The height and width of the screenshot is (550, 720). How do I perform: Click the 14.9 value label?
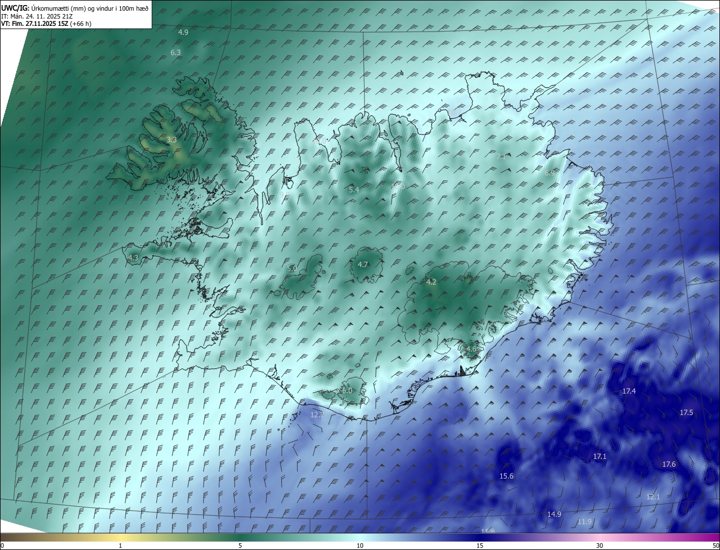pyautogui.click(x=554, y=515)
